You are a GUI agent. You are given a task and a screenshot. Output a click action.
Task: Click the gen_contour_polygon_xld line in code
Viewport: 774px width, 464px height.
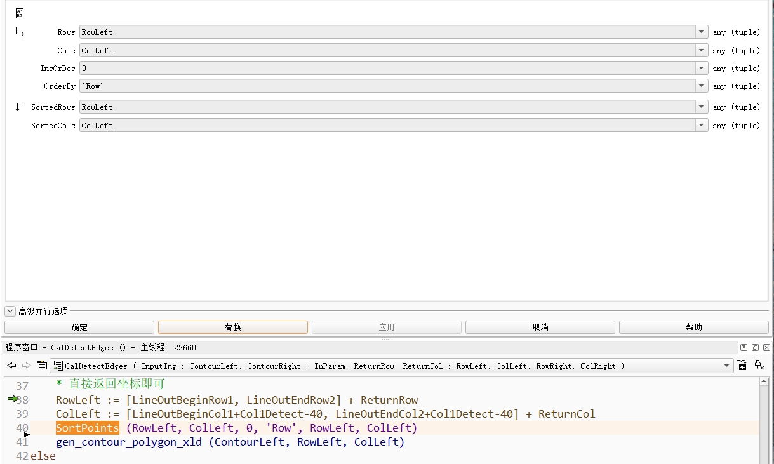(230, 442)
